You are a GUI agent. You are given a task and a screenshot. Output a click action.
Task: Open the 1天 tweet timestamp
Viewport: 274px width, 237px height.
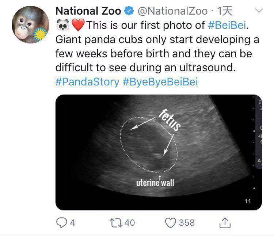225,11
